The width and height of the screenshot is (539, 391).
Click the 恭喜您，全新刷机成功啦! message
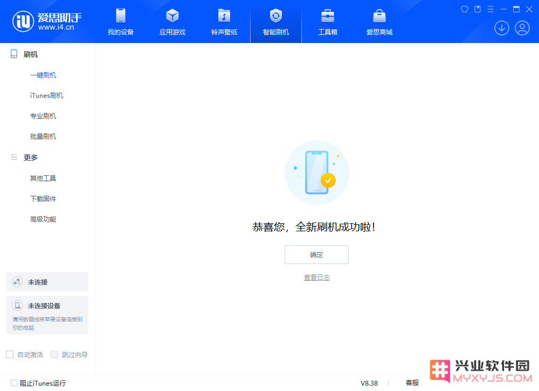click(314, 227)
